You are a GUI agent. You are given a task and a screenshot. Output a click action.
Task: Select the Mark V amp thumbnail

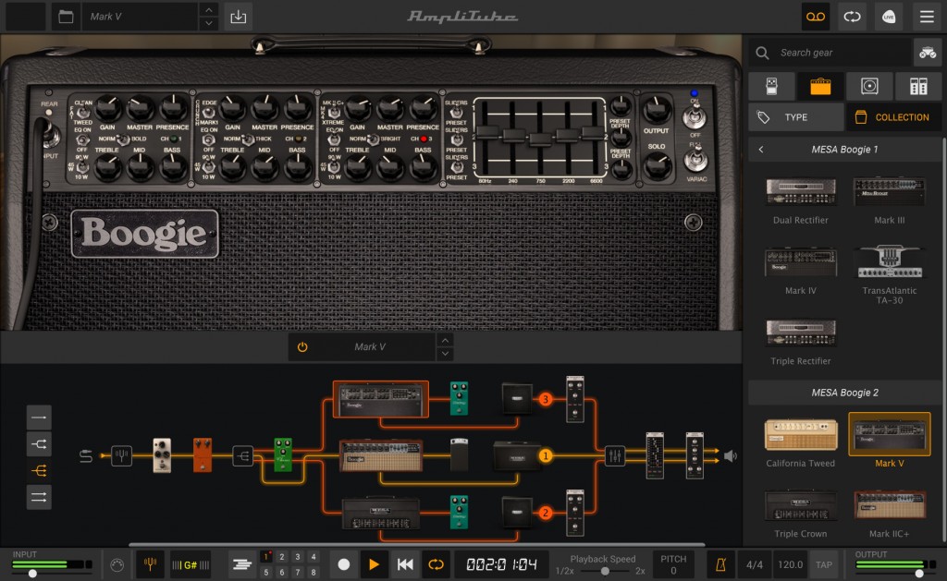click(x=890, y=434)
